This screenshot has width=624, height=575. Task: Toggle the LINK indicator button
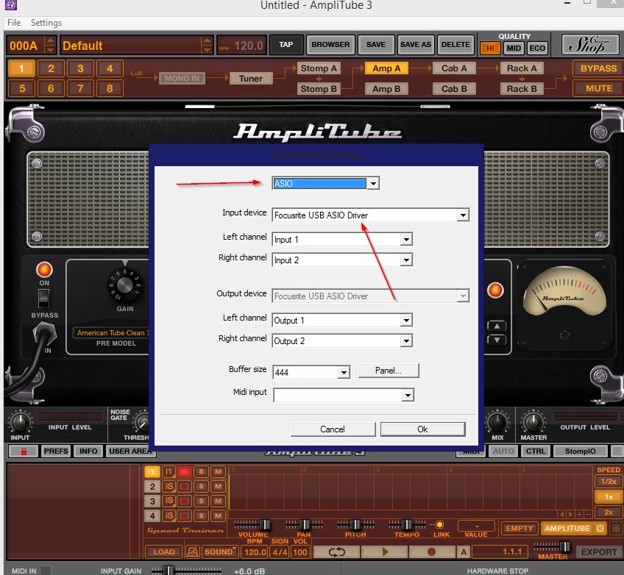[440, 525]
